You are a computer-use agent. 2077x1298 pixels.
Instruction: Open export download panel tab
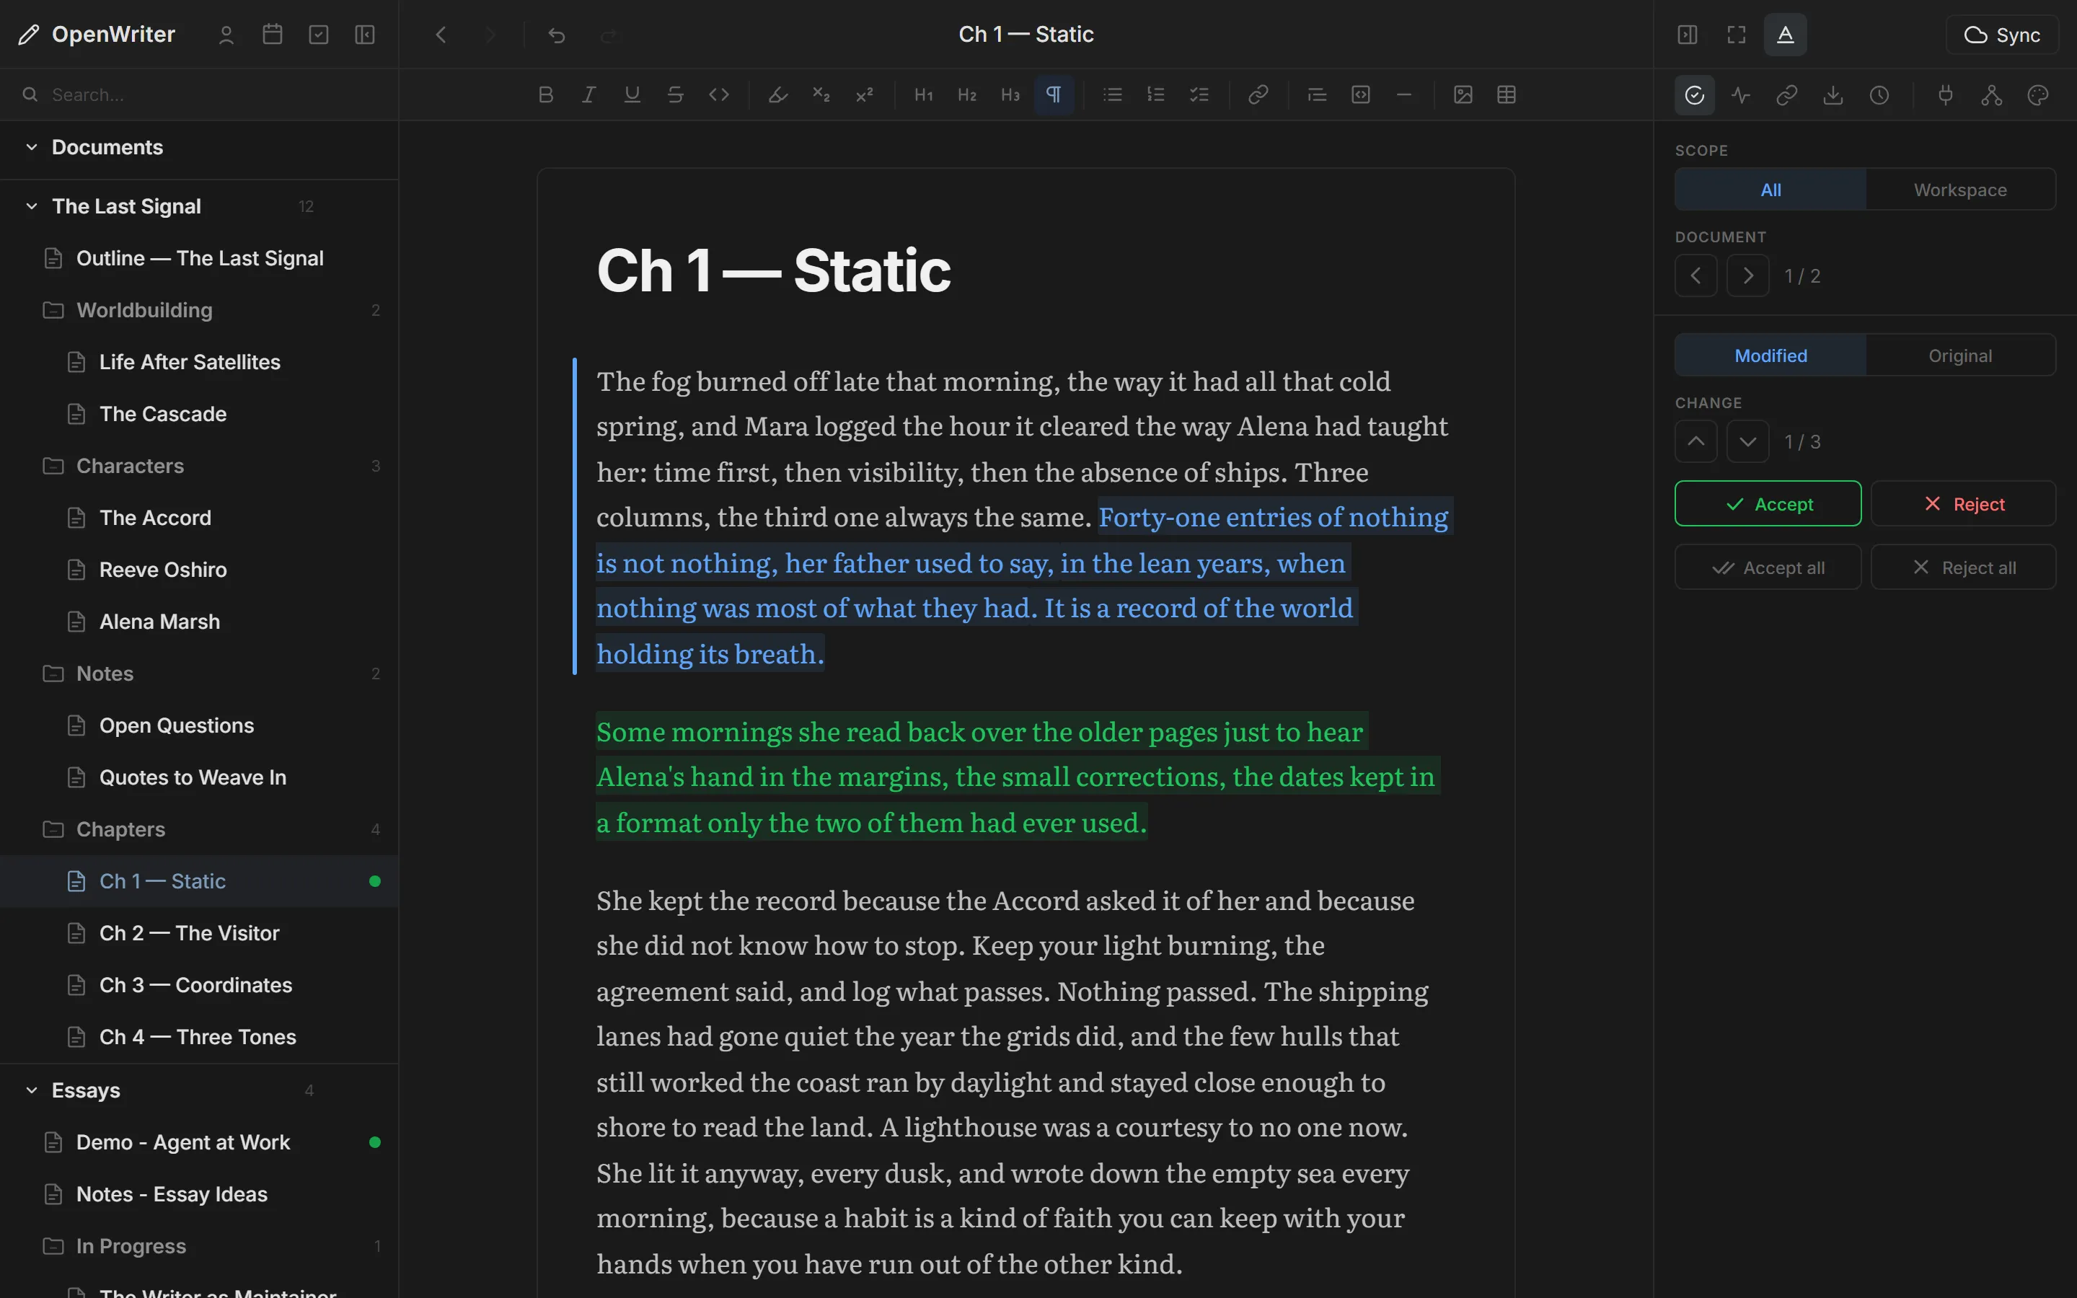tap(1833, 95)
